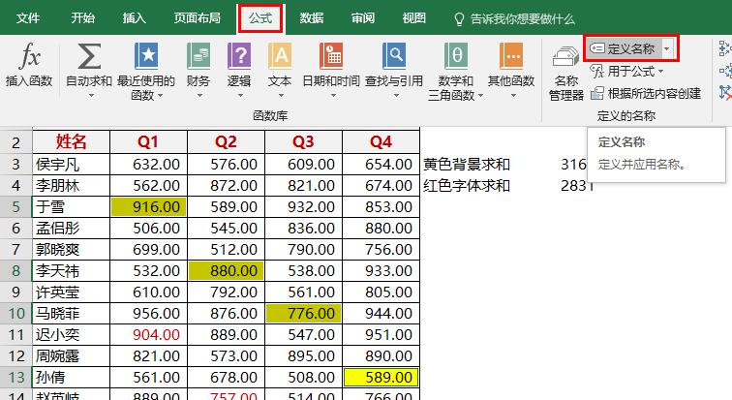Expand the More Functions dropdown arrow
Screen dimensions: 732x400
[513, 95]
